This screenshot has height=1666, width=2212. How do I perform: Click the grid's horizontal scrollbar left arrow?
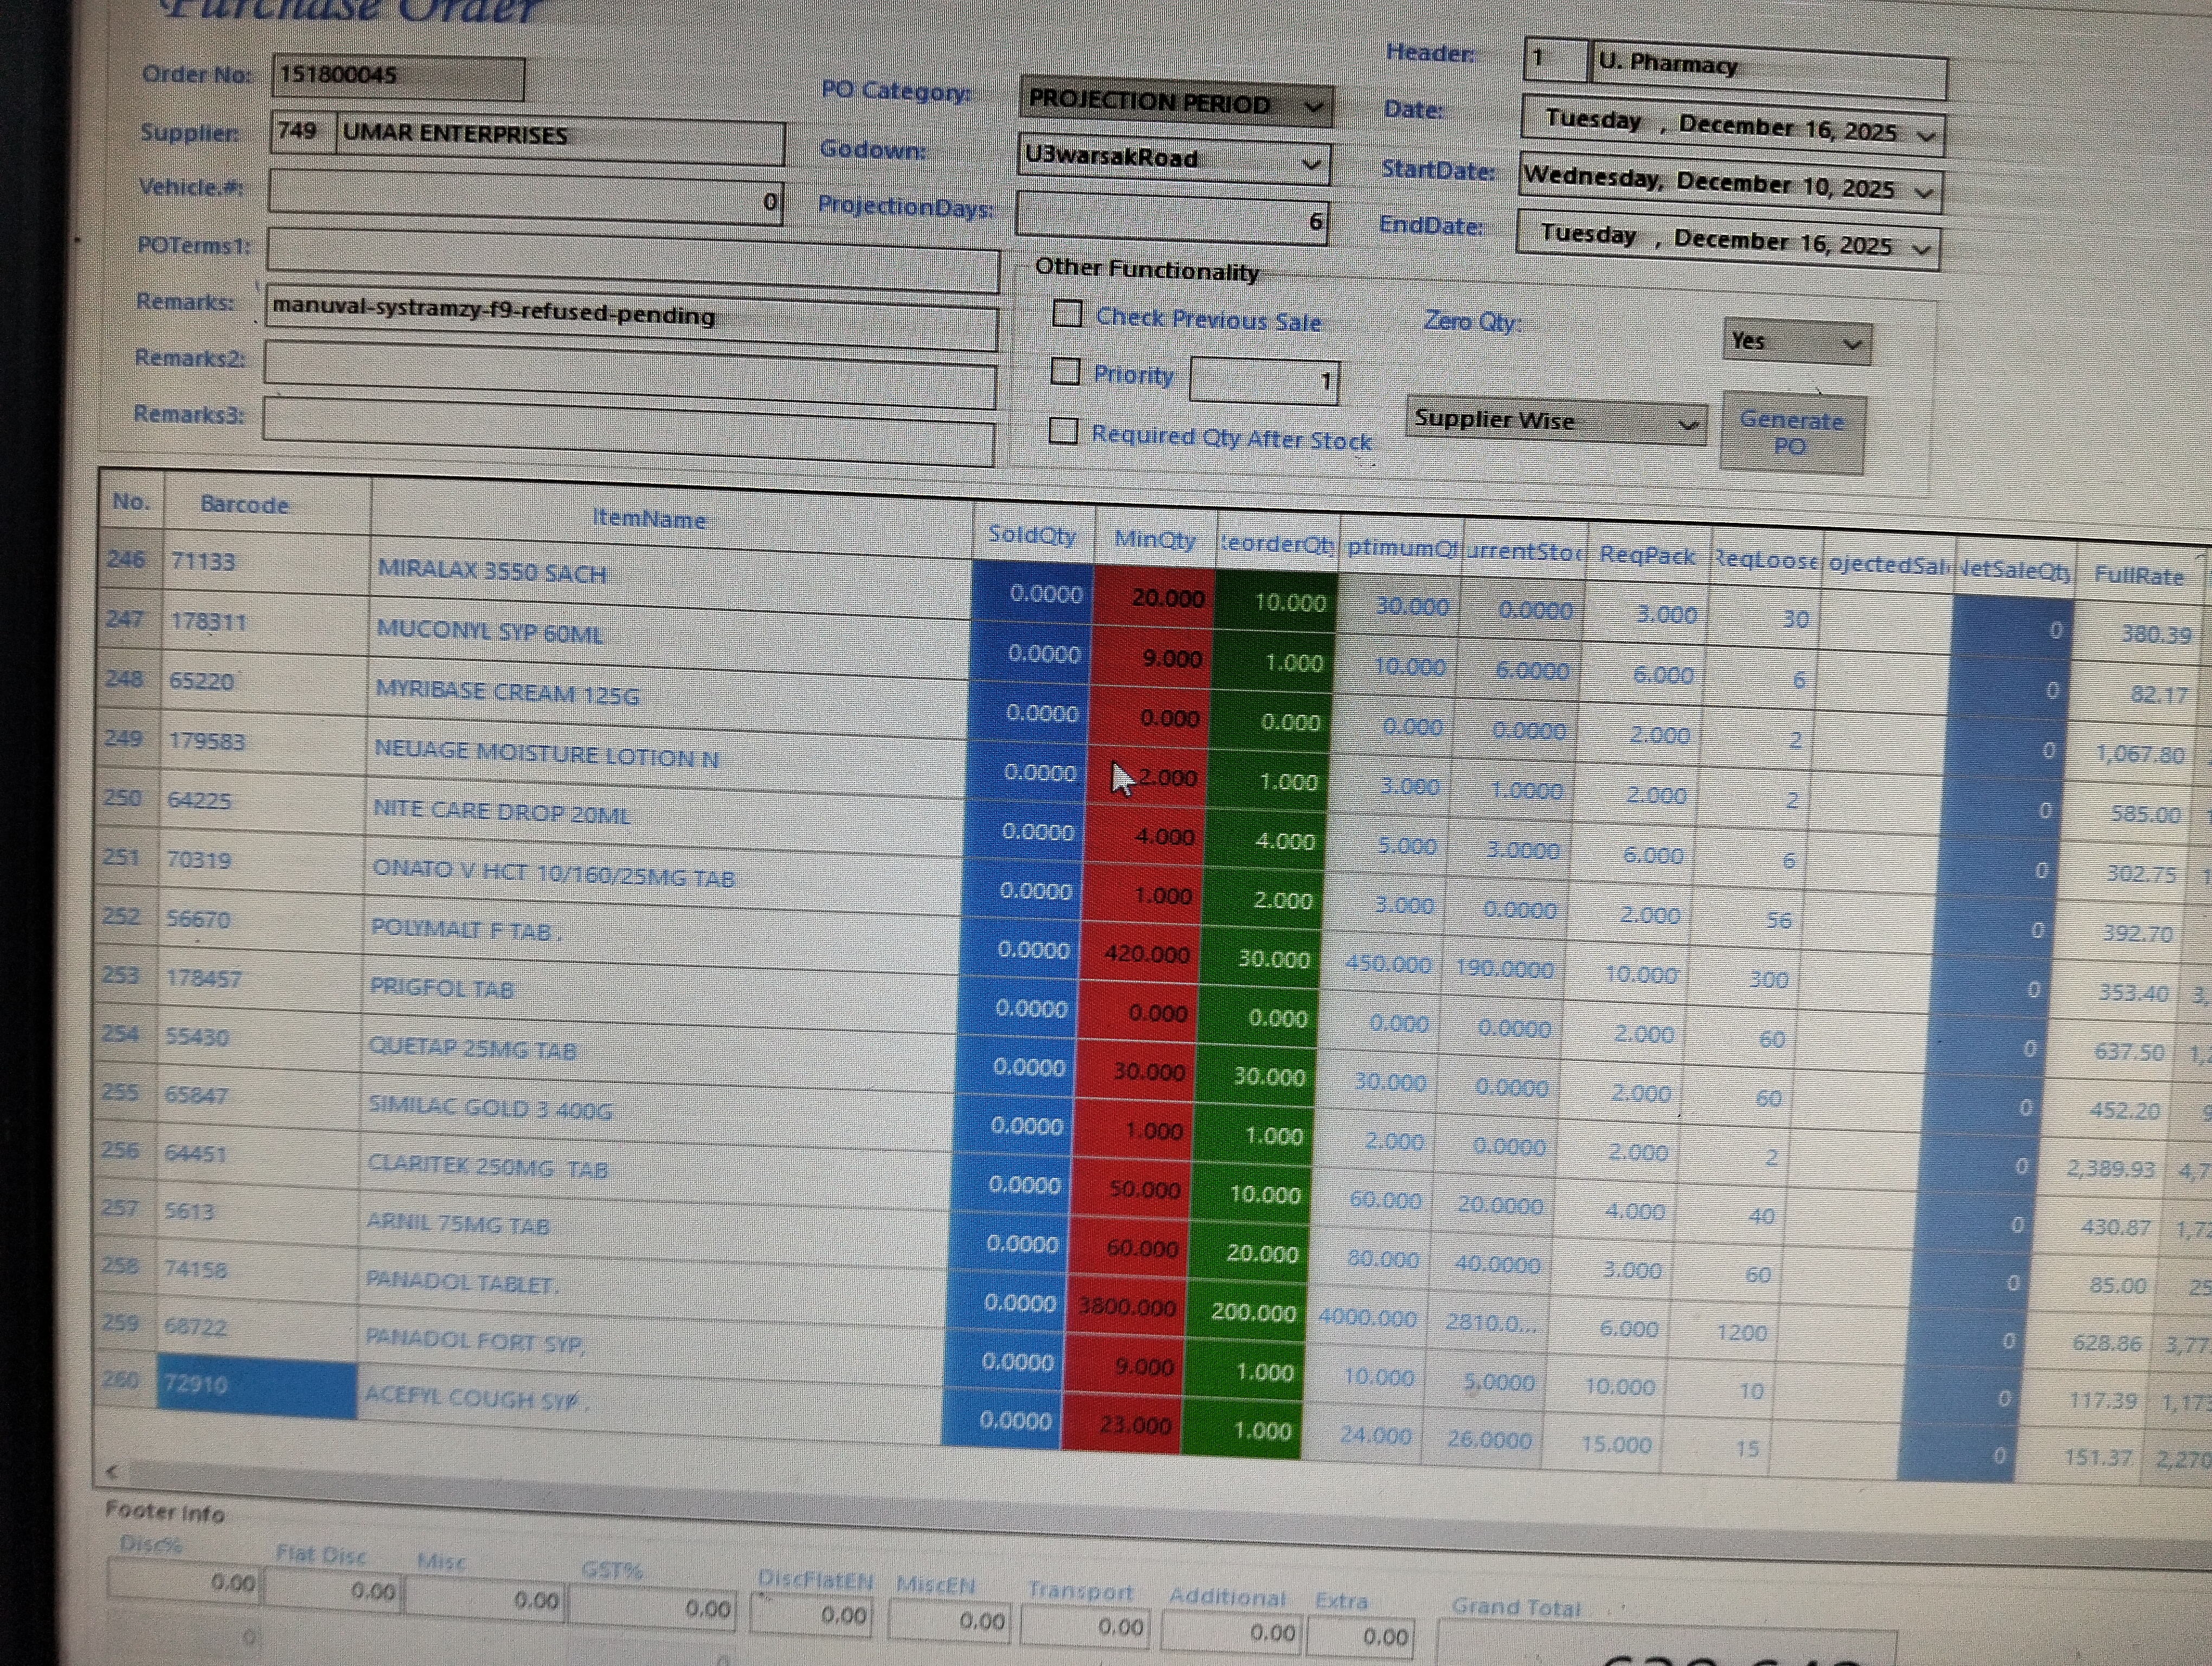(x=112, y=1470)
